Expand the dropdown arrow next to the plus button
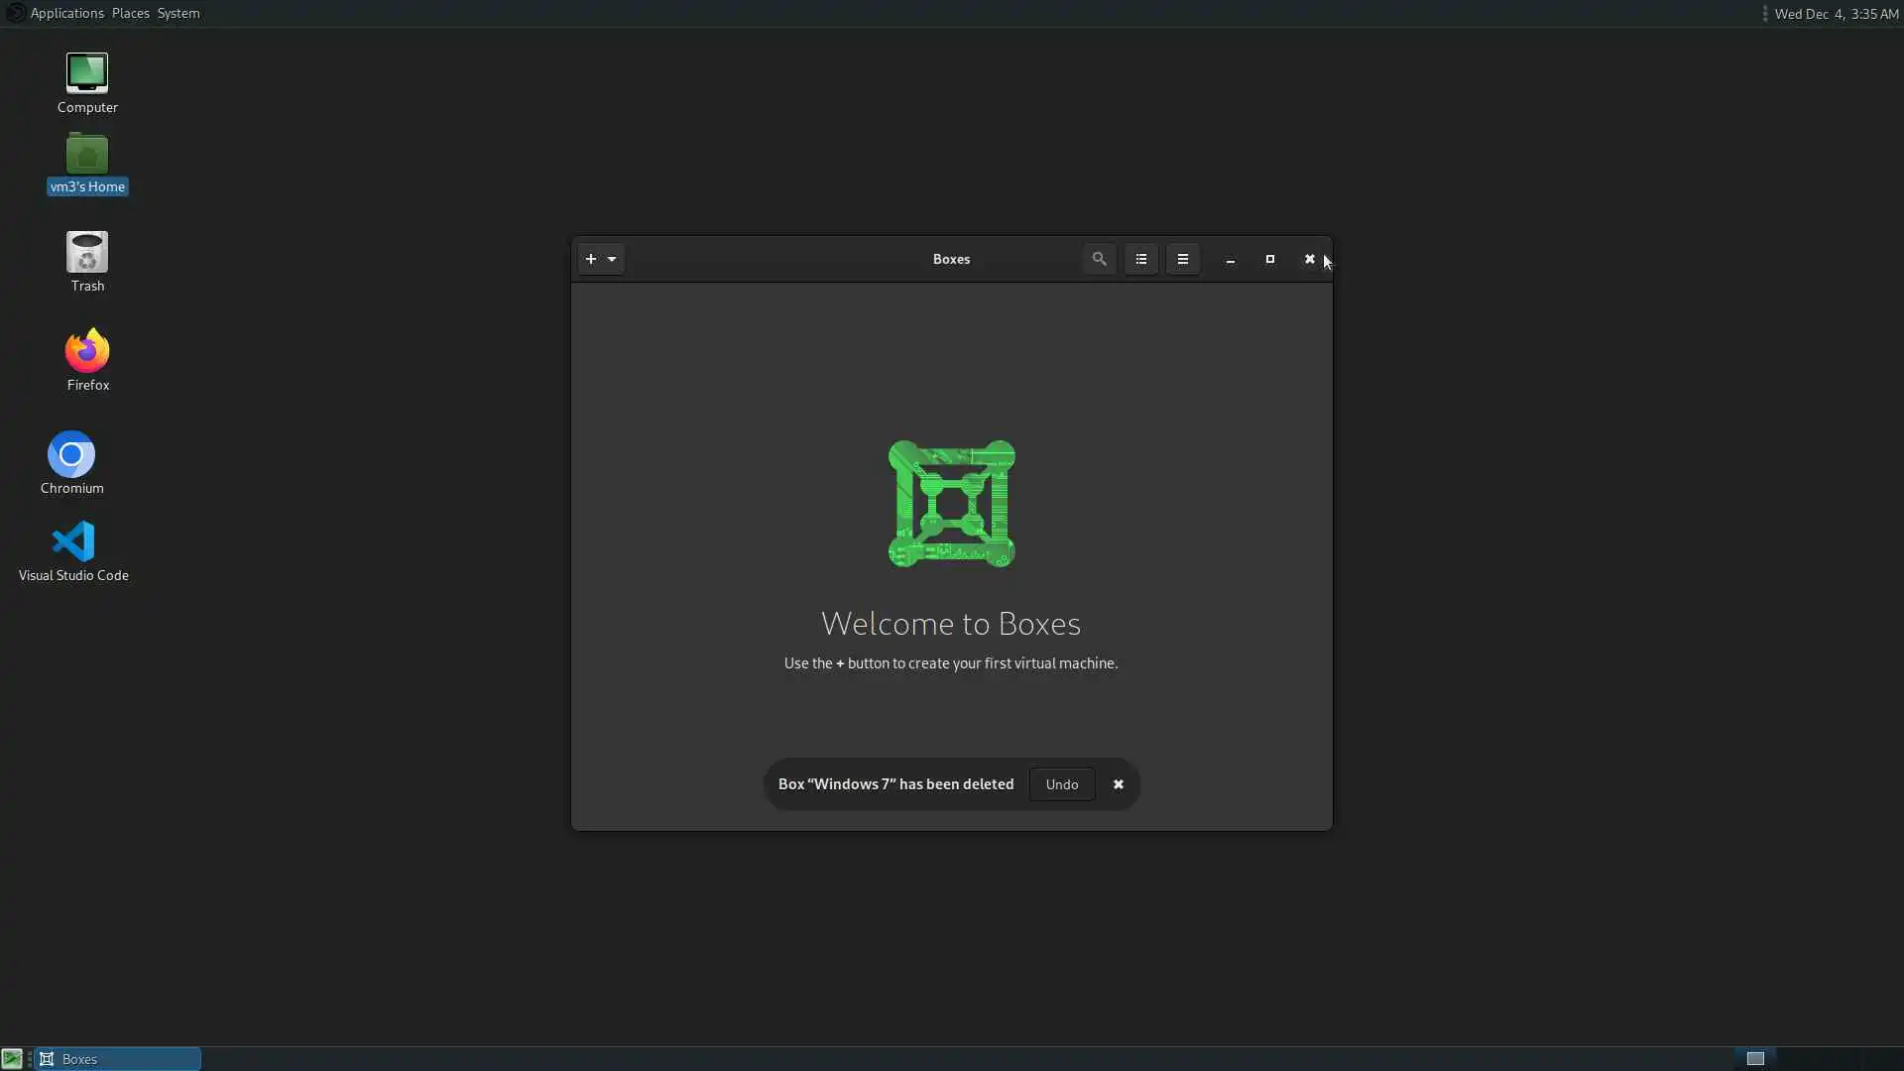Image resolution: width=1904 pixels, height=1071 pixels. tap(612, 259)
